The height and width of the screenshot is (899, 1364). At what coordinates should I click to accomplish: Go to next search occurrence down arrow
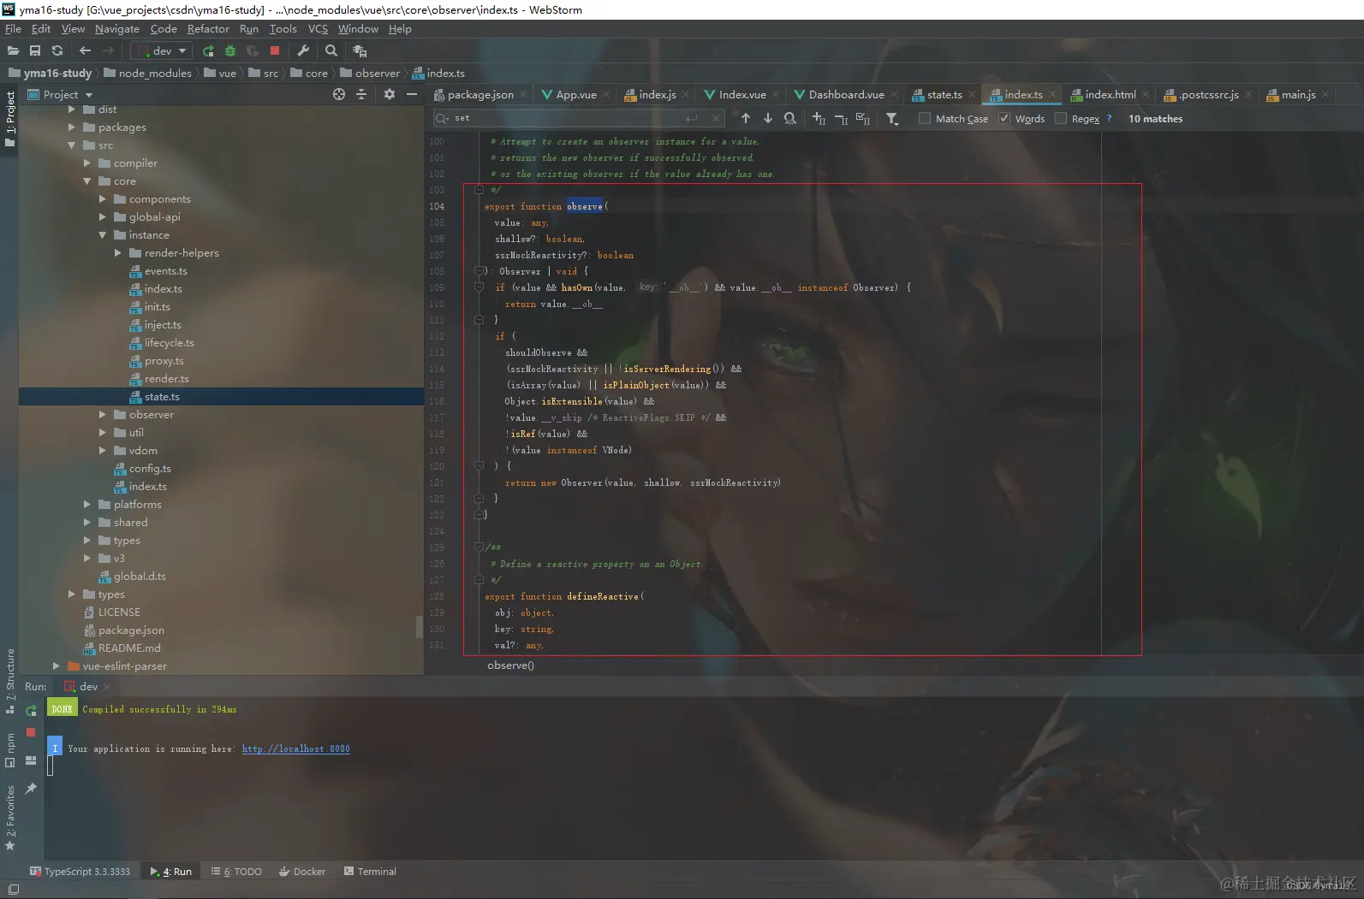[x=768, y=118]
